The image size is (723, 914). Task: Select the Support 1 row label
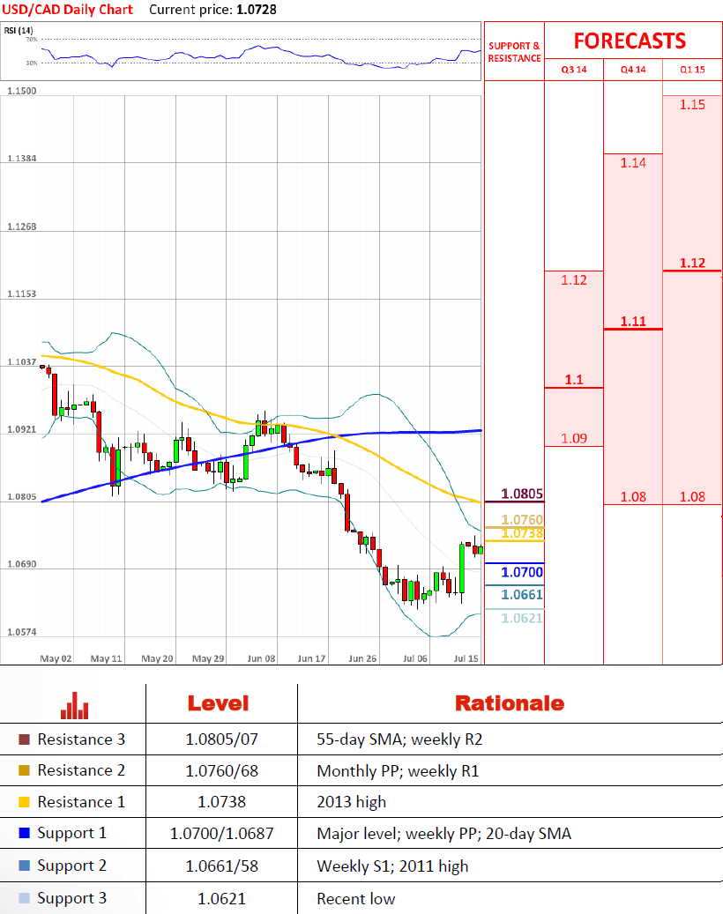coord(71,834)
